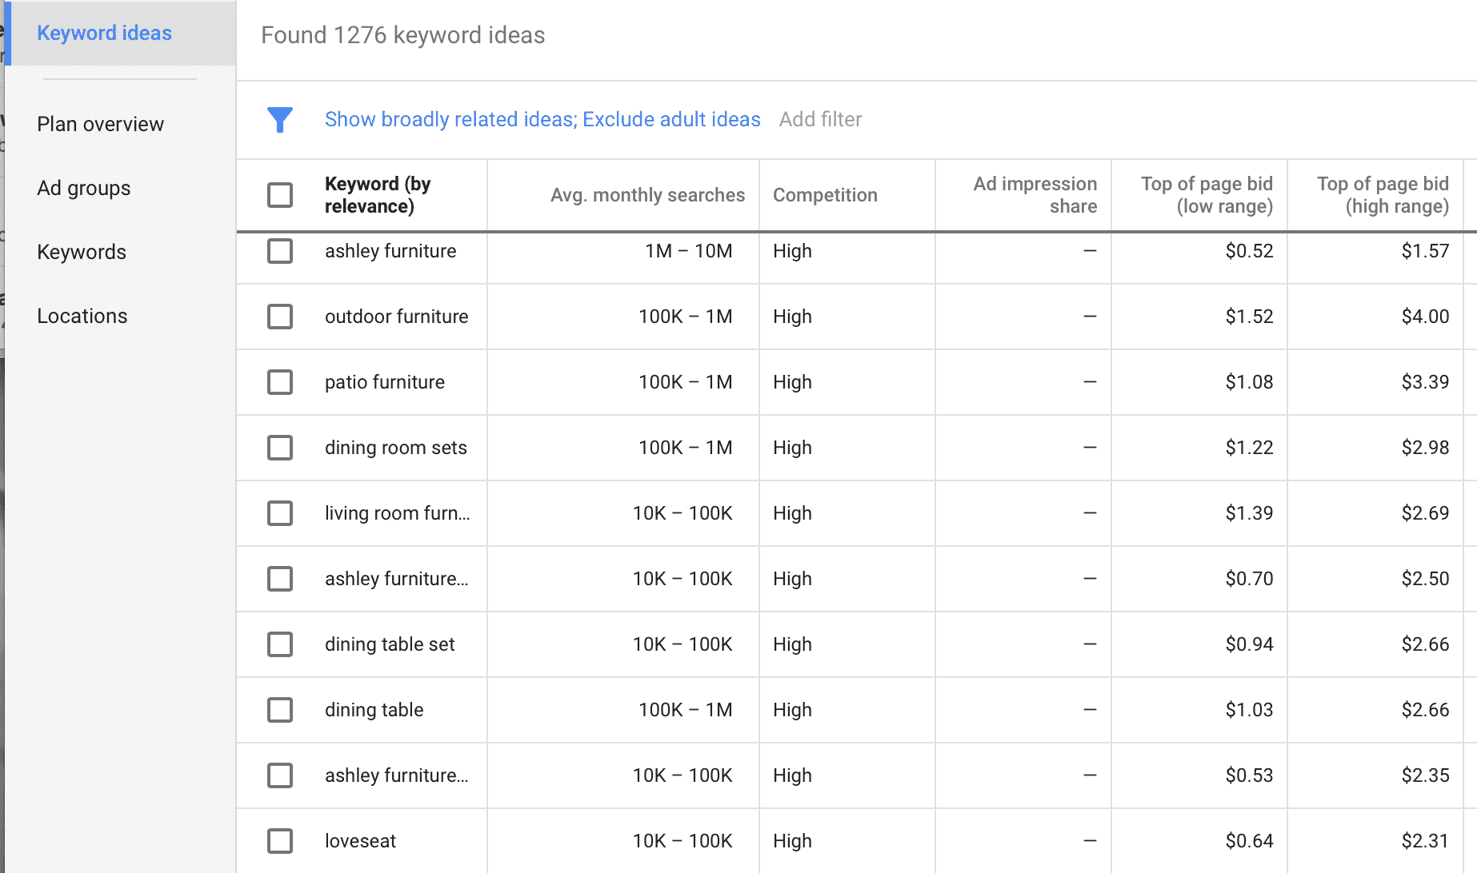Sort by Competition column header
Screen dimensions: 1477x873
tap(825, 195)
